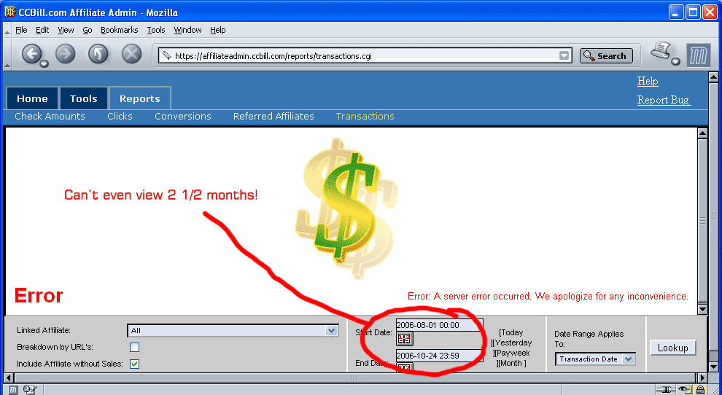Click the bookmark icon beside URL
Screen dimensions: 722x395
tap(167, 56)
